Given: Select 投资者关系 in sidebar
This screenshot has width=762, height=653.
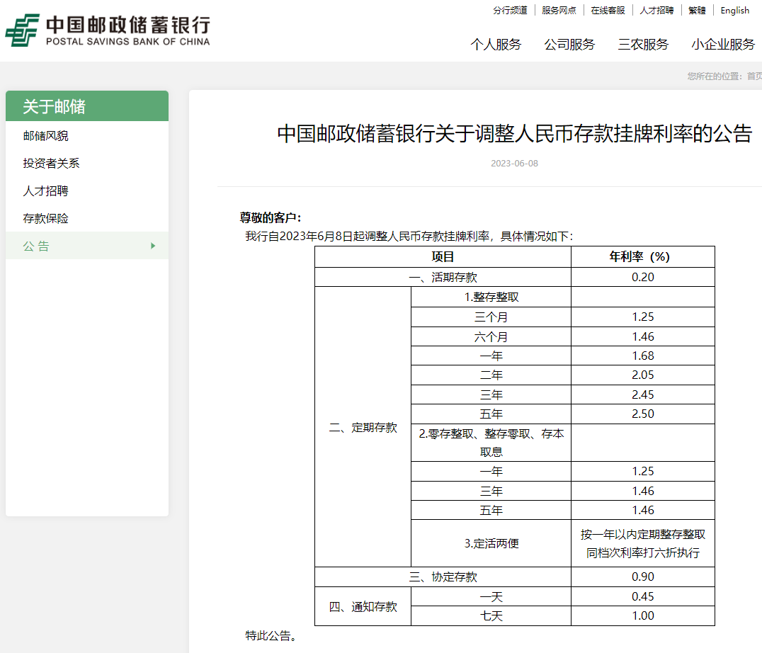Looking at the screenshot, I should point(52,164).
